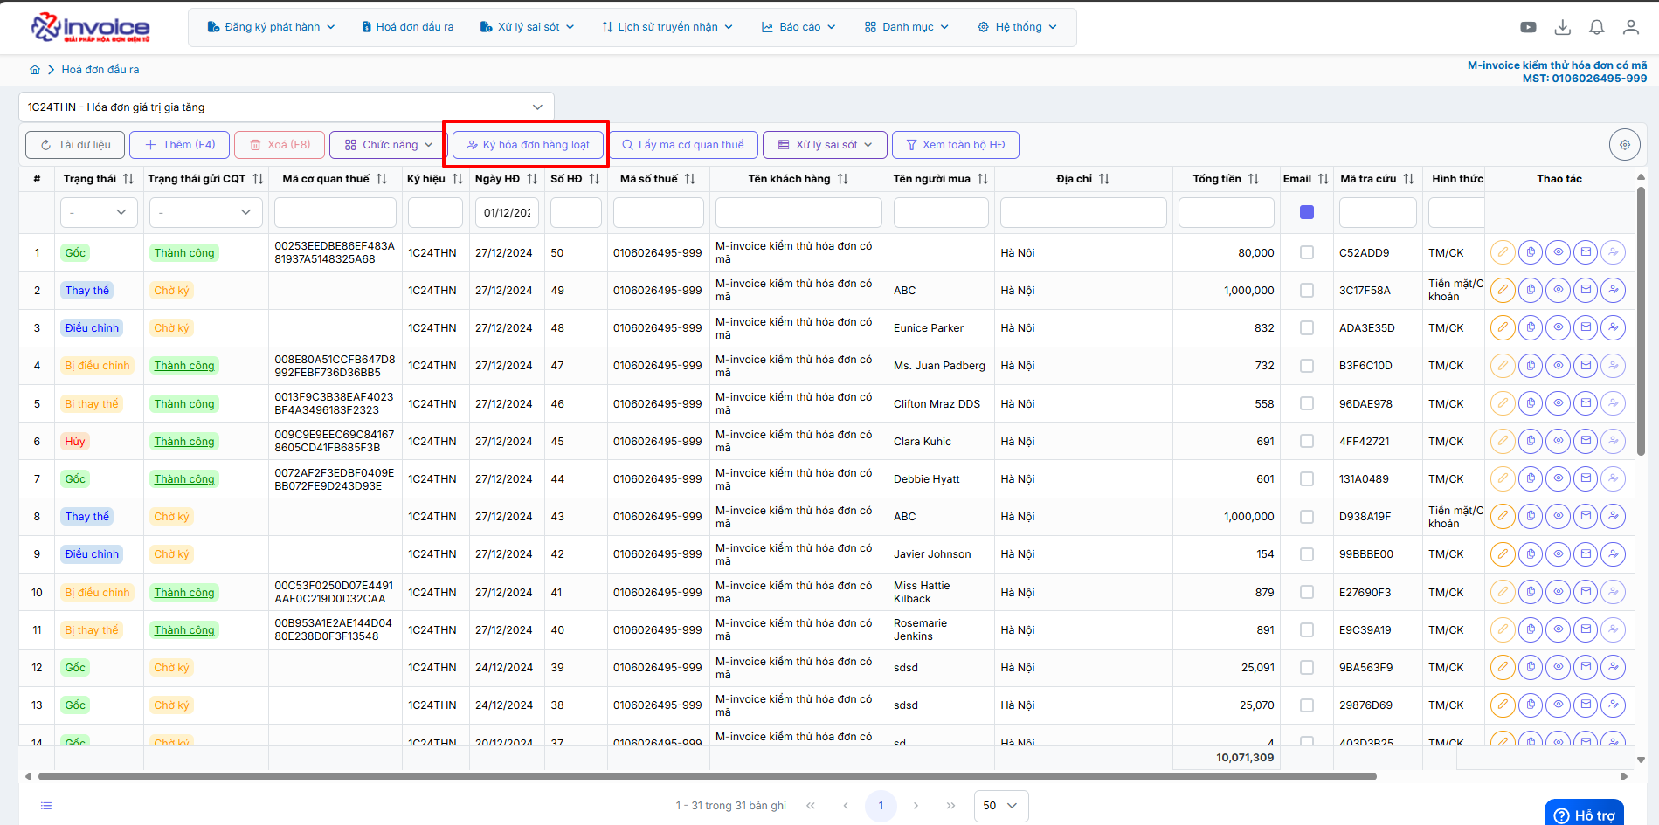Image resolution: width=1659 pixels, height=825 pixels.
Task: Open the Hoá đơn đầu ra menu item
Action: (408, 27)
